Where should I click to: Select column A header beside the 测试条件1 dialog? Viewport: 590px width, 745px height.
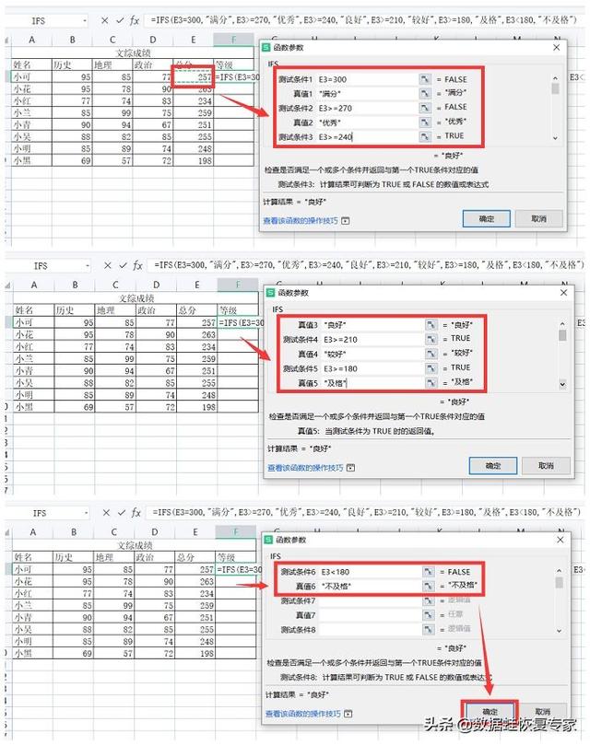click(32, 40)
